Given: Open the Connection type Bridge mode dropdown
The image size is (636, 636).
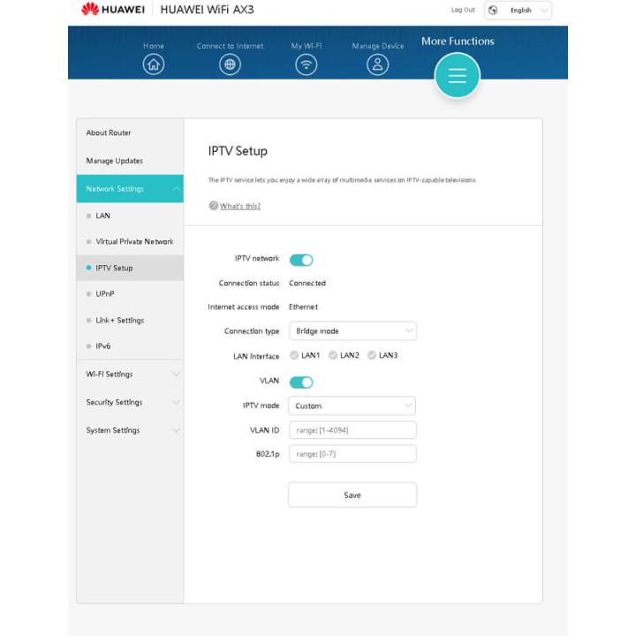Looking at the screenshot, I should [352, 331].
